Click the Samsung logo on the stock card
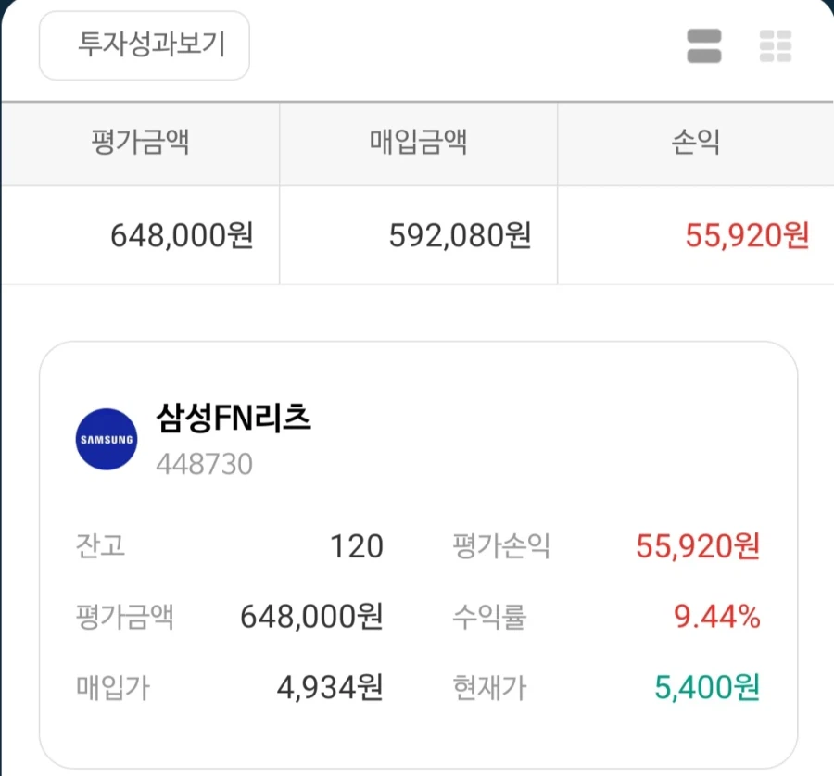Image resolution: width=834 pixels, height=776 pixels. [106, 438]
